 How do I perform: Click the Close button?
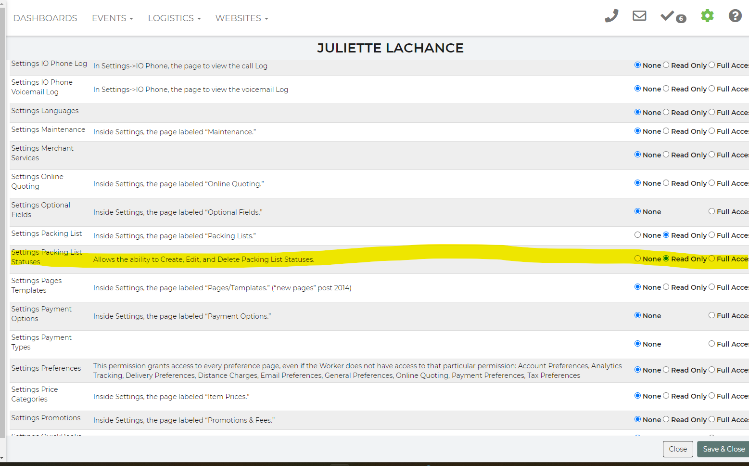point(677,449)
